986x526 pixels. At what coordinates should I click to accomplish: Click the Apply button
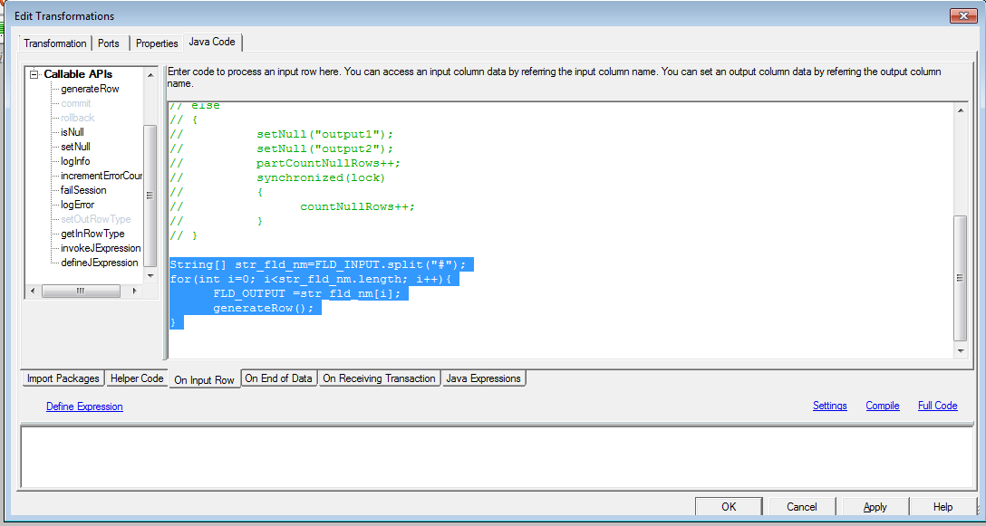(x=875, y=506)
